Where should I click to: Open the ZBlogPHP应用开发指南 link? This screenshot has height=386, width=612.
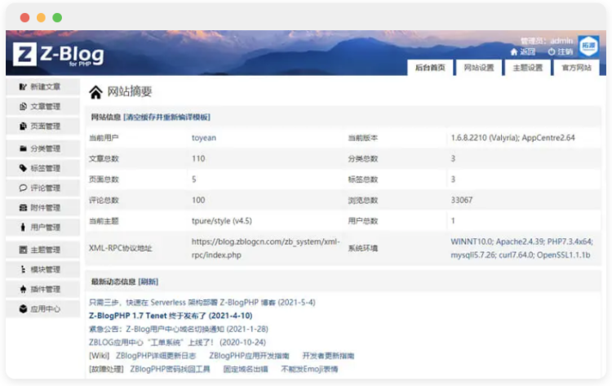(249, 356)
